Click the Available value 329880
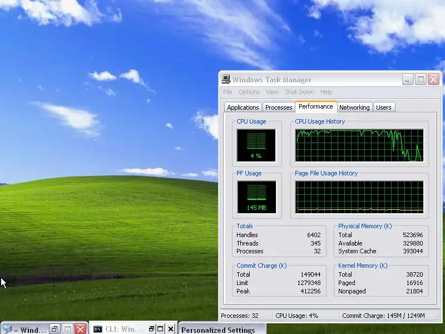This screenshot has height=334, width=445. click(x=413, y=243)
